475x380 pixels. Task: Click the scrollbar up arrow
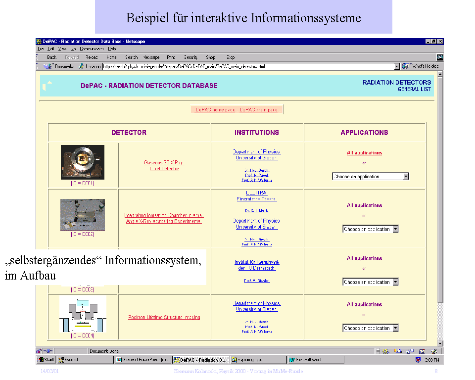(x=440, y=74)
